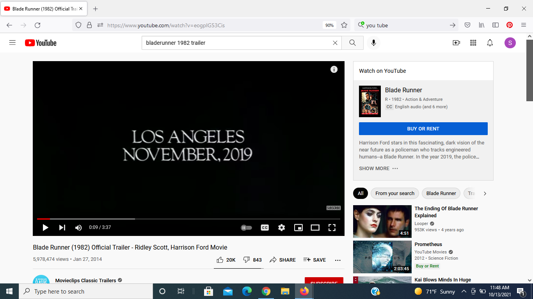Start voice search with microphone icon
The width and height of the screenshot is (533, 299).
(373, 43)
